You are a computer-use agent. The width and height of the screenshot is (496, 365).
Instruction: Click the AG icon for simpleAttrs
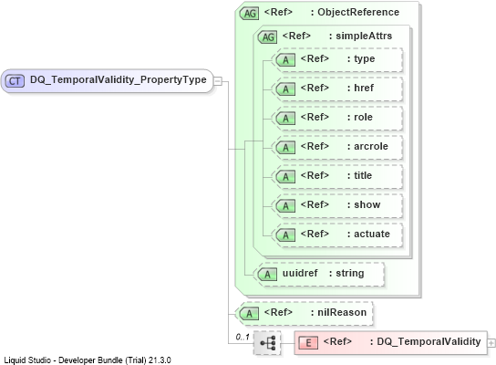268,37
